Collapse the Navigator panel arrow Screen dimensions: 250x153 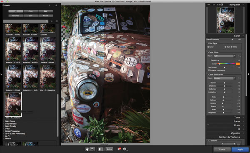[243, 5]
